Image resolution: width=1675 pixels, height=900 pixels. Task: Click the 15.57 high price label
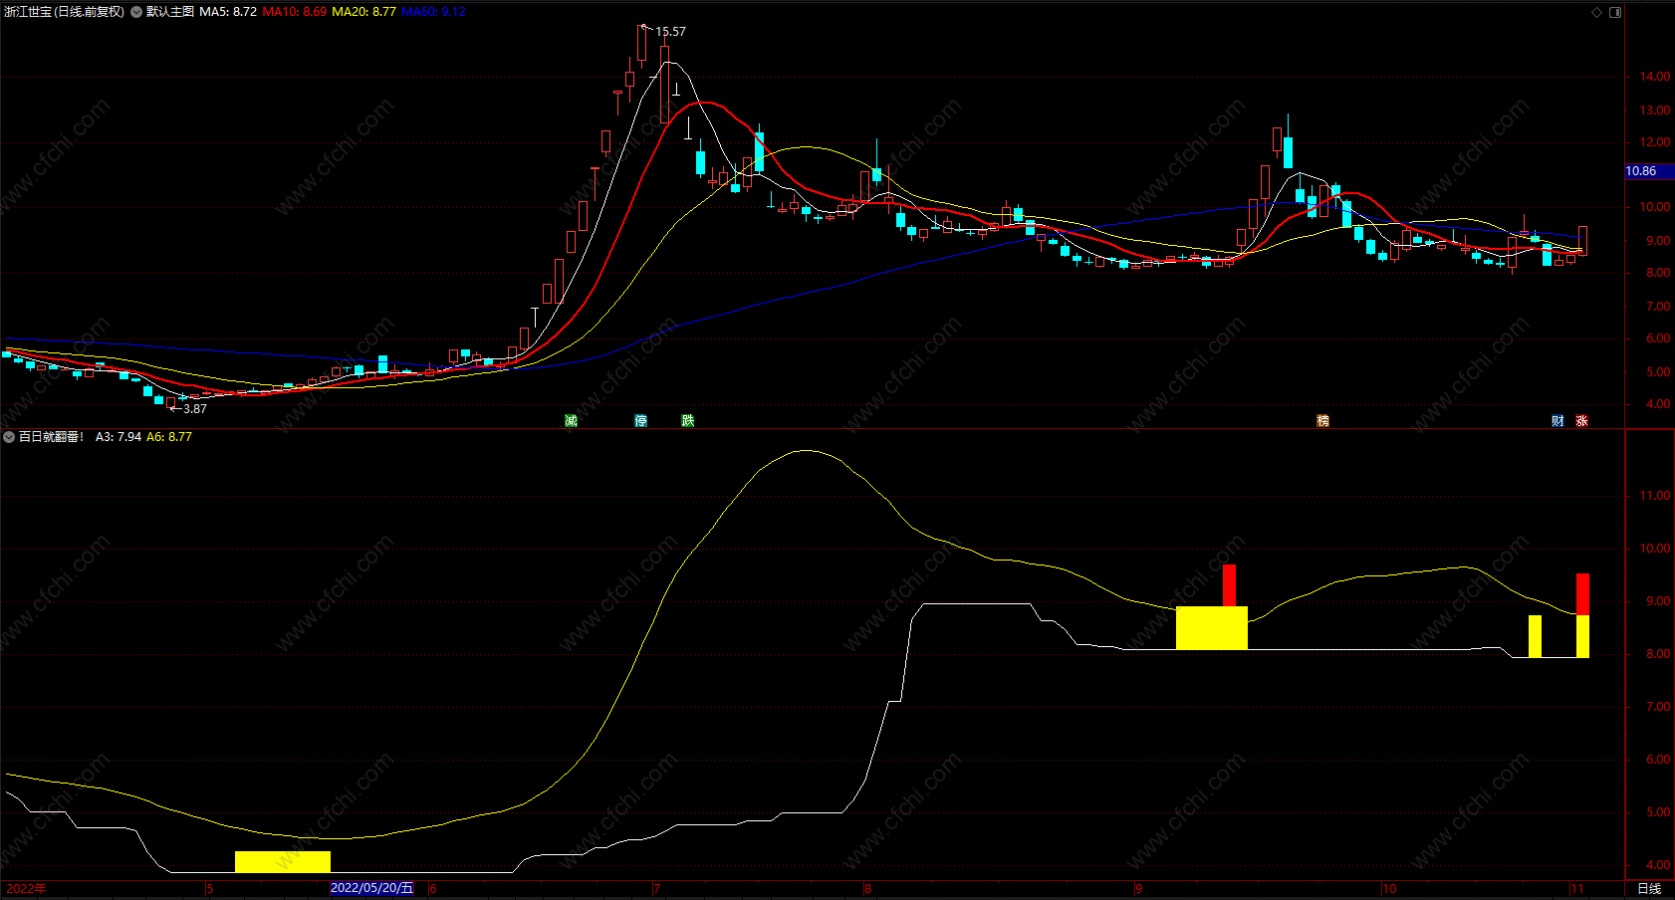670,32
